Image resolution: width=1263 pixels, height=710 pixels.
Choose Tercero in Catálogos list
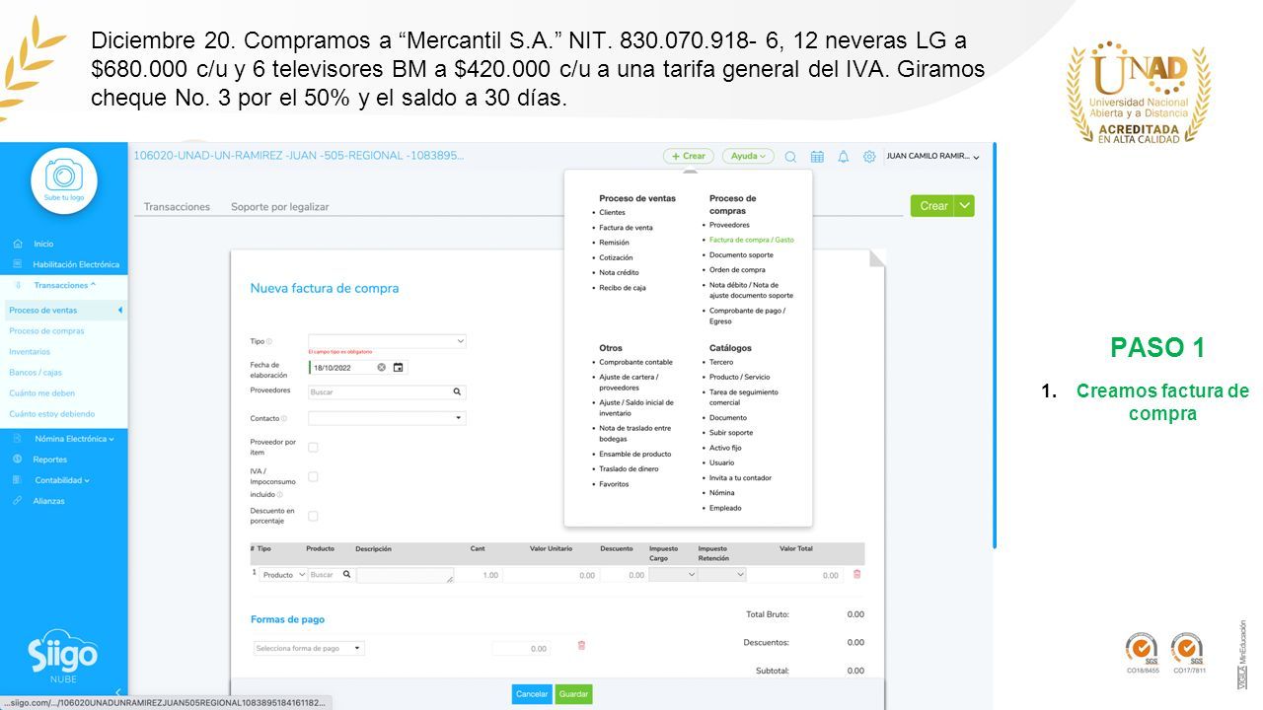[x=721, y=362]
